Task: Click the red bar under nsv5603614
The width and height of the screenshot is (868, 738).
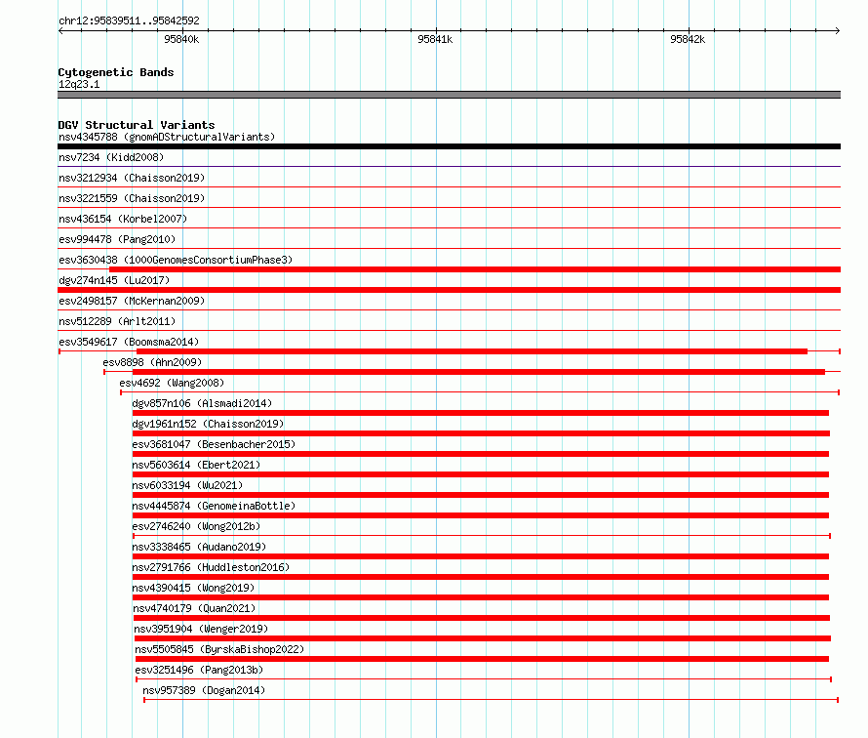Action: (481, 474)
